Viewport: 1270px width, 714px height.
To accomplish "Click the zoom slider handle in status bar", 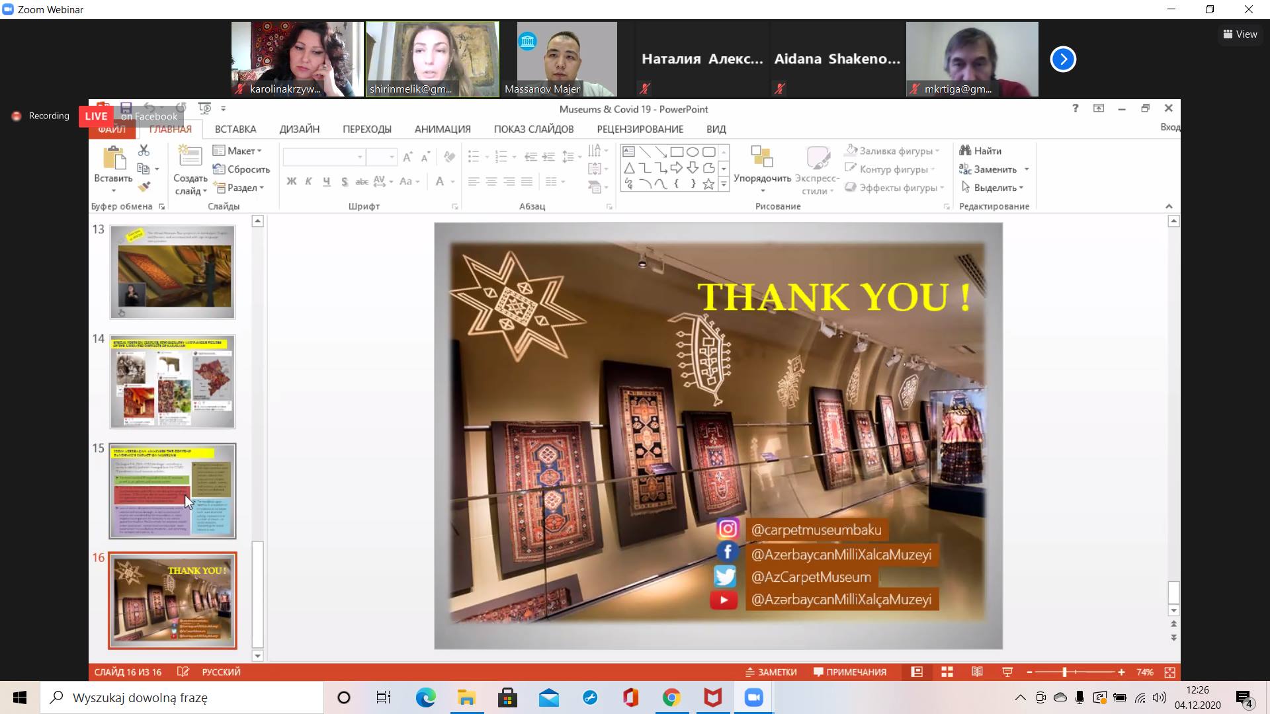I will 1065,672.
